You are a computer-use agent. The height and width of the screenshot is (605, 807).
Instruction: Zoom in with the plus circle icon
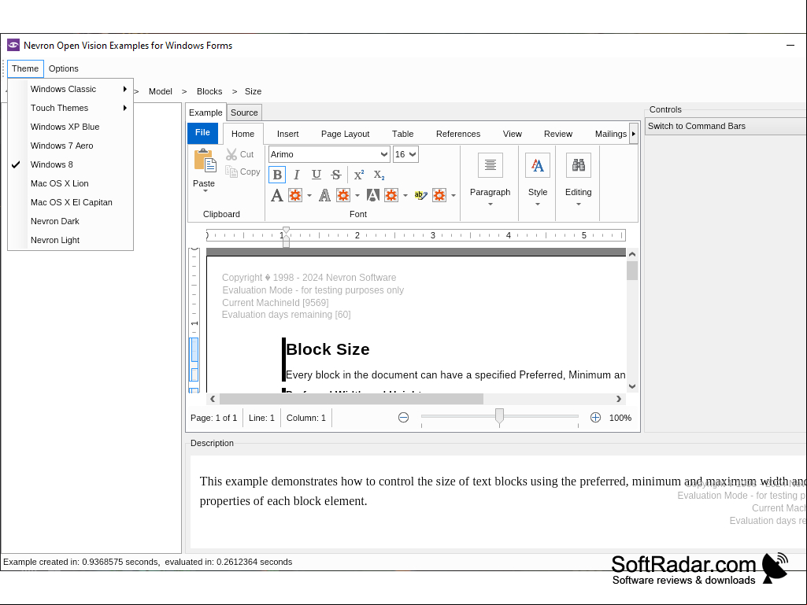595,418
